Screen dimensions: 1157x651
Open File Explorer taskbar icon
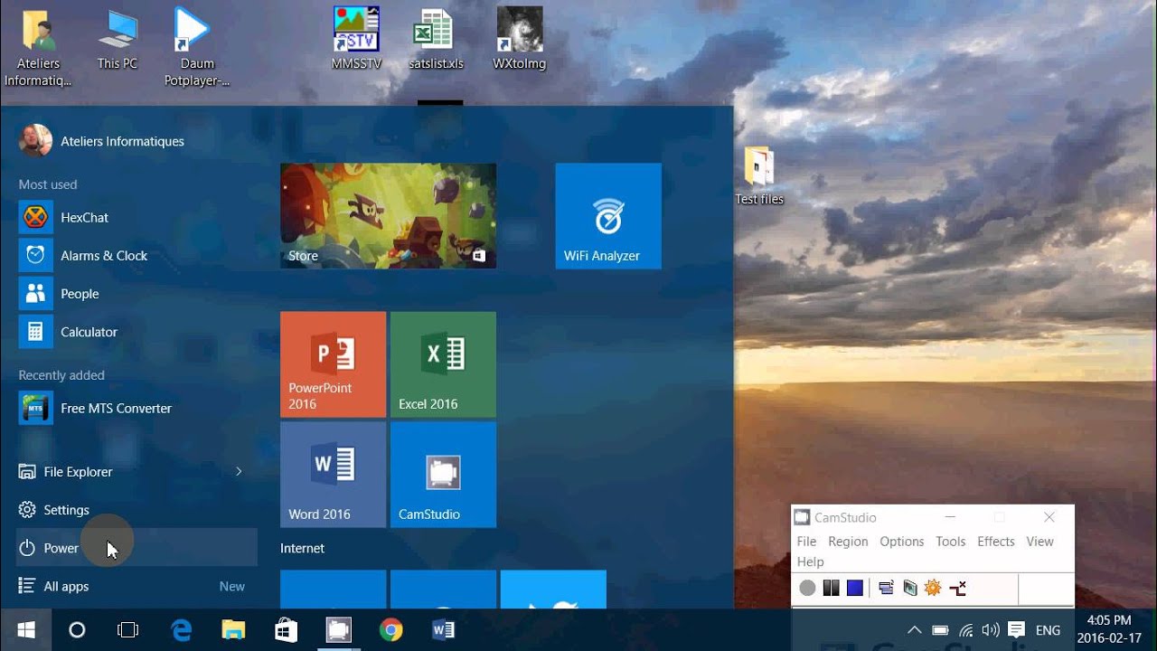[233, 630]
